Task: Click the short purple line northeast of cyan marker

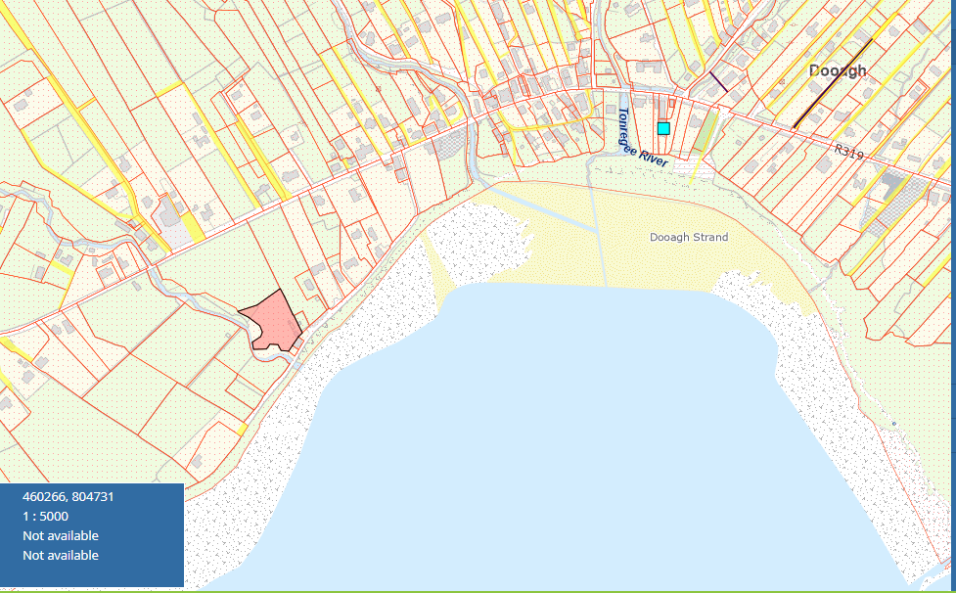Action: point(718,82)
